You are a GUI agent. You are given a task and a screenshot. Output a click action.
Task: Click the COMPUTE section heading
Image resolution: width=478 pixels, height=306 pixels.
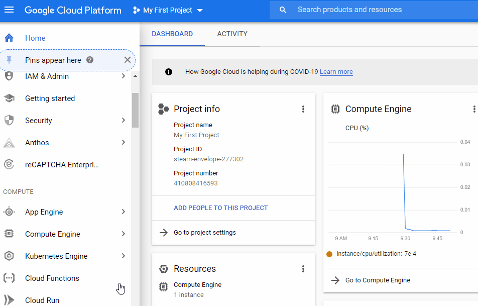18,191
